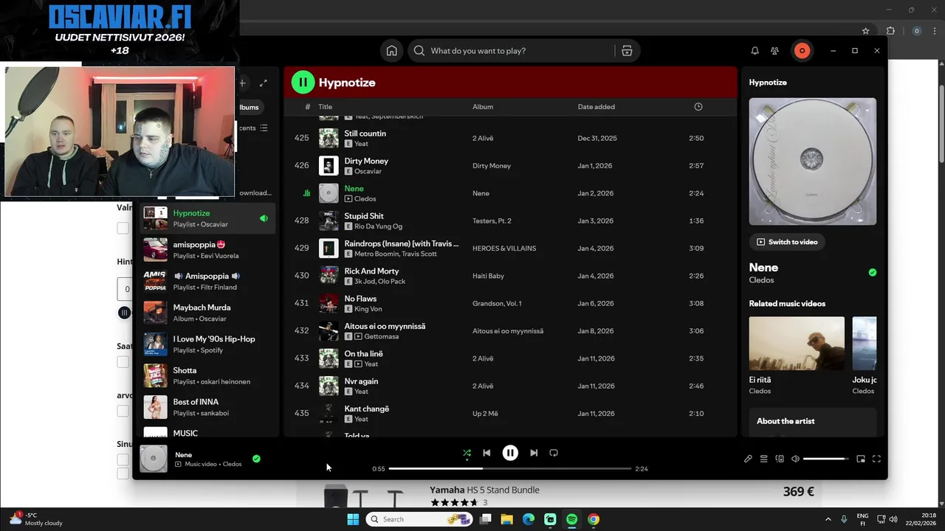Go to Spotify Home icon

click(392, 51)
